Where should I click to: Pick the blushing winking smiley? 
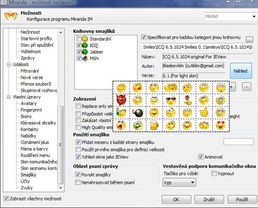[171, 125]
